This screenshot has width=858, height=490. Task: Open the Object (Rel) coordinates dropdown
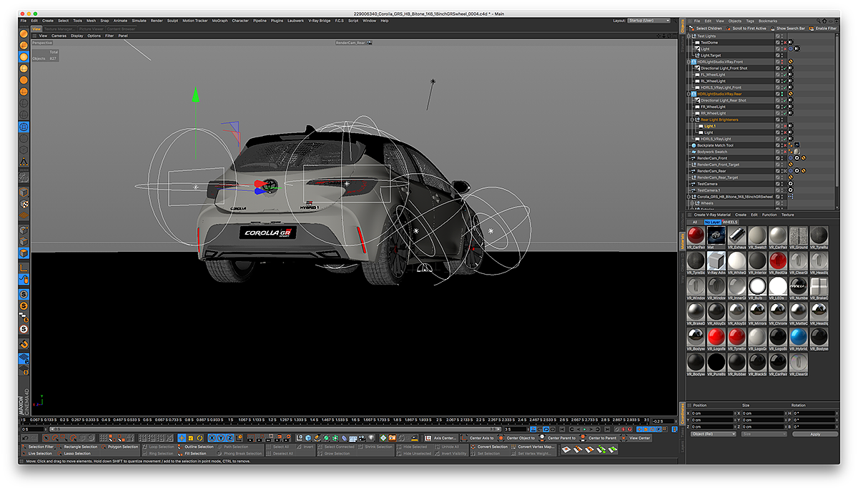713,434
